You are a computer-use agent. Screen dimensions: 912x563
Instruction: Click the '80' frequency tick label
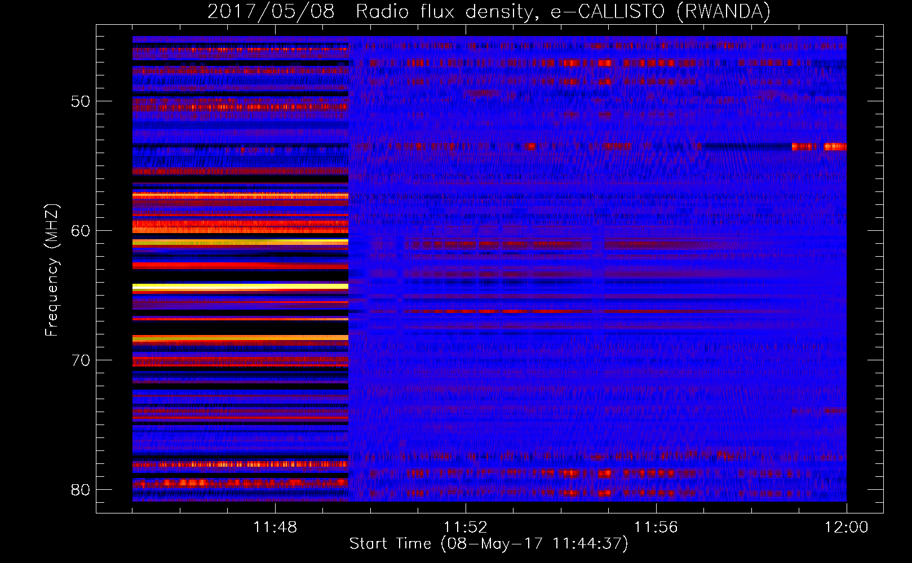(x=81, y=490)
